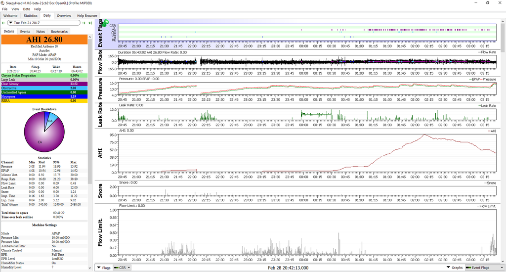Screen dimensions: 506x272
Task: Click the green pin on Event Flags graph
Action: pos(106,23)
